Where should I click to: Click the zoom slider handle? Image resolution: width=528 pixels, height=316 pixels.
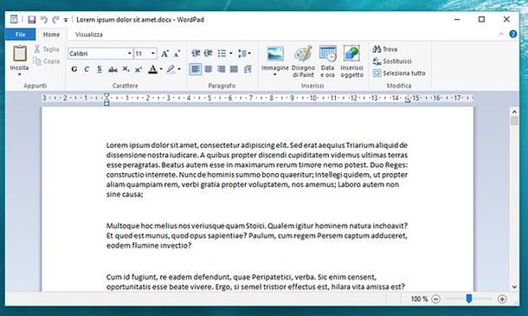coord(469,299)
